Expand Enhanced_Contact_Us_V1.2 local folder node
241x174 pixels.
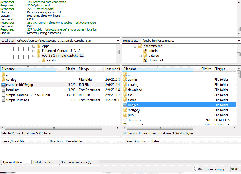pos(34,51)
